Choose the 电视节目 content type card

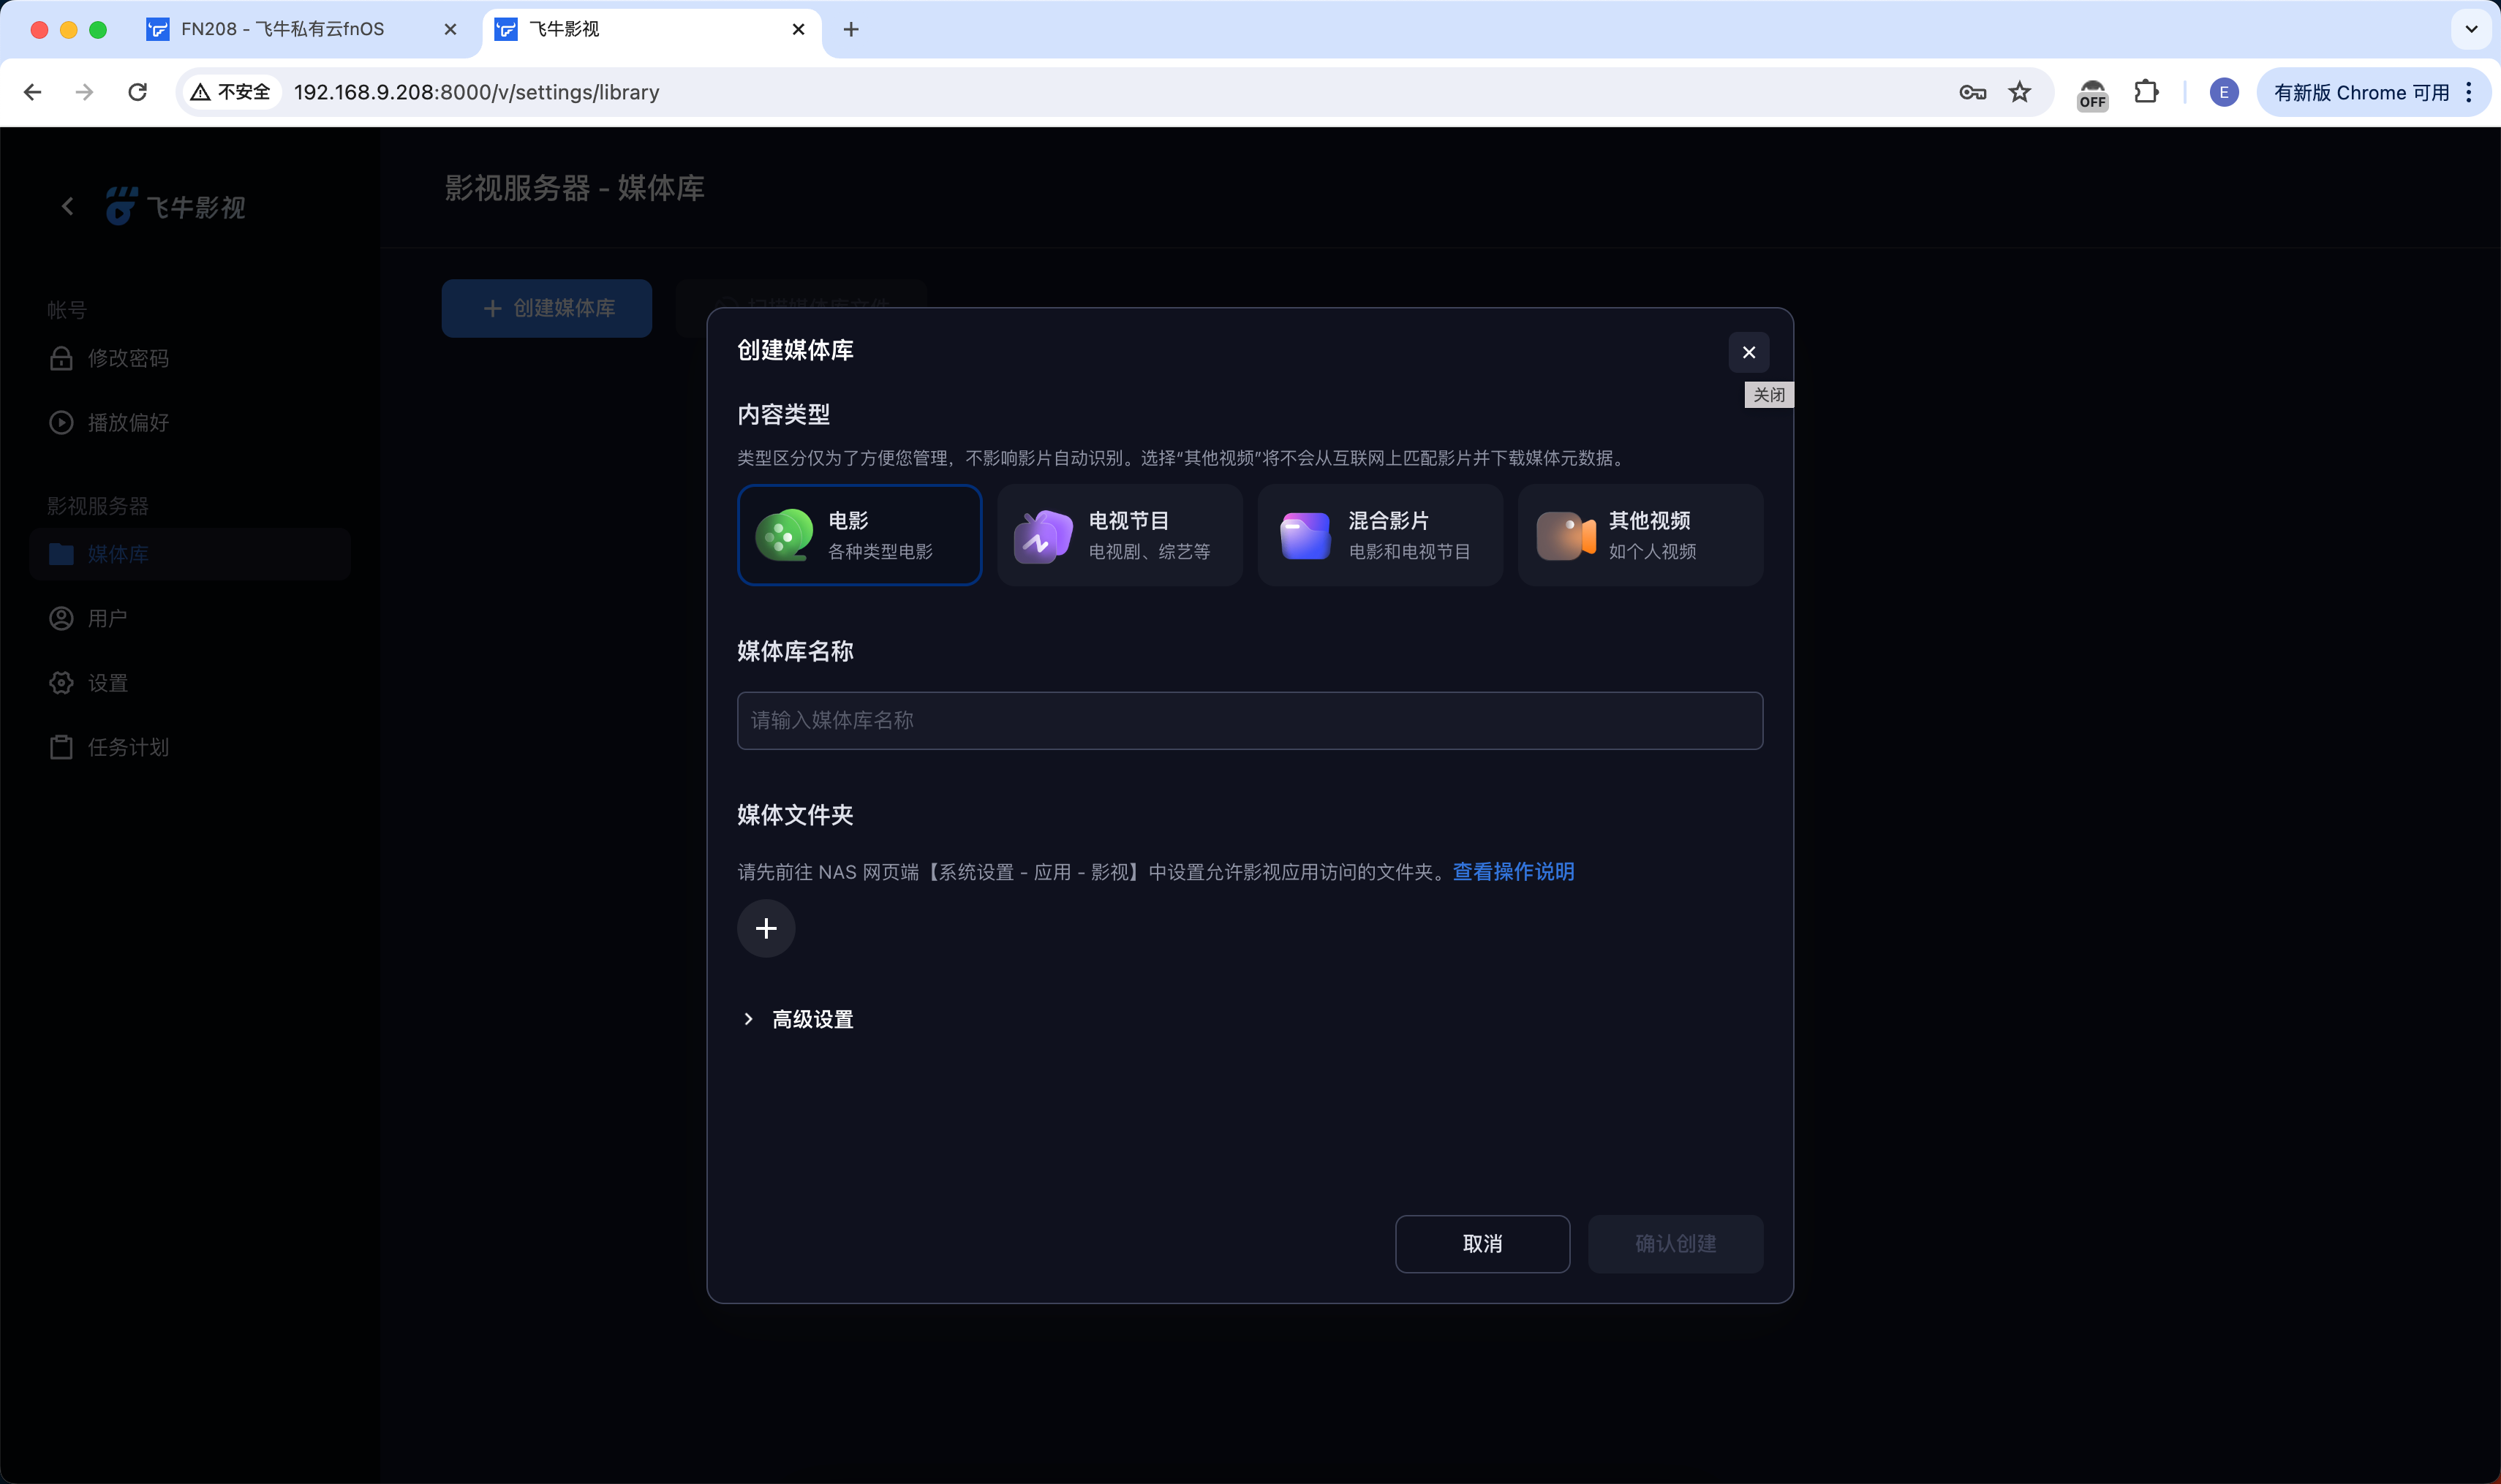[x=1118, y=535]
